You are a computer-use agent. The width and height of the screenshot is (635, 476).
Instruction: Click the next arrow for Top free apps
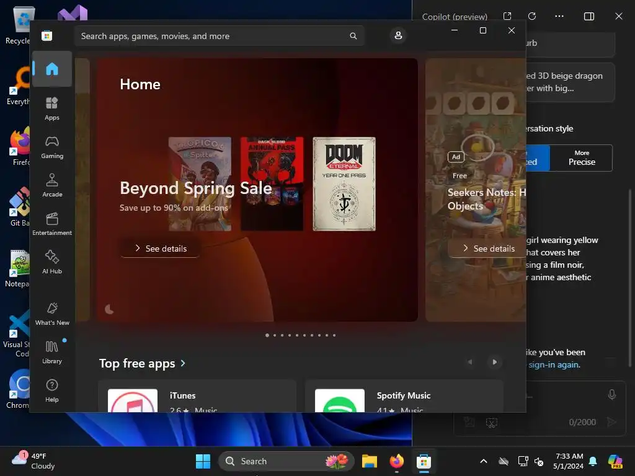(494, 362)
